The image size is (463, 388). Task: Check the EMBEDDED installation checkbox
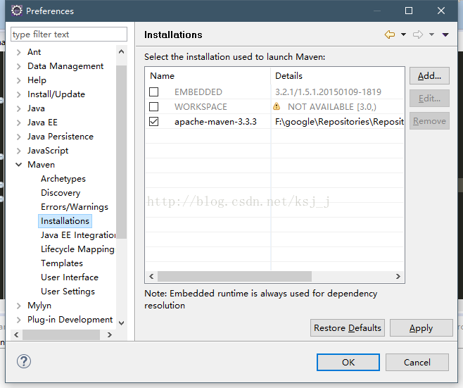(153, 92)
